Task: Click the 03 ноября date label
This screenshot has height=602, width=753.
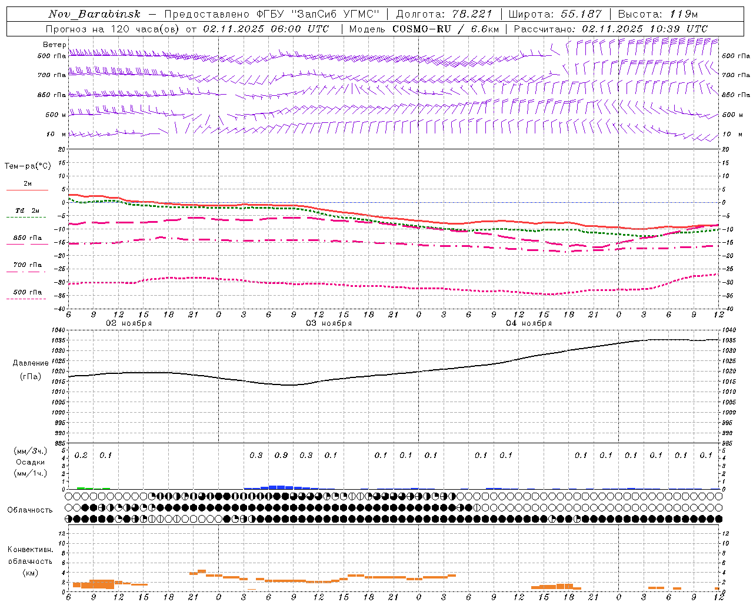Action: tap(329, 323)
